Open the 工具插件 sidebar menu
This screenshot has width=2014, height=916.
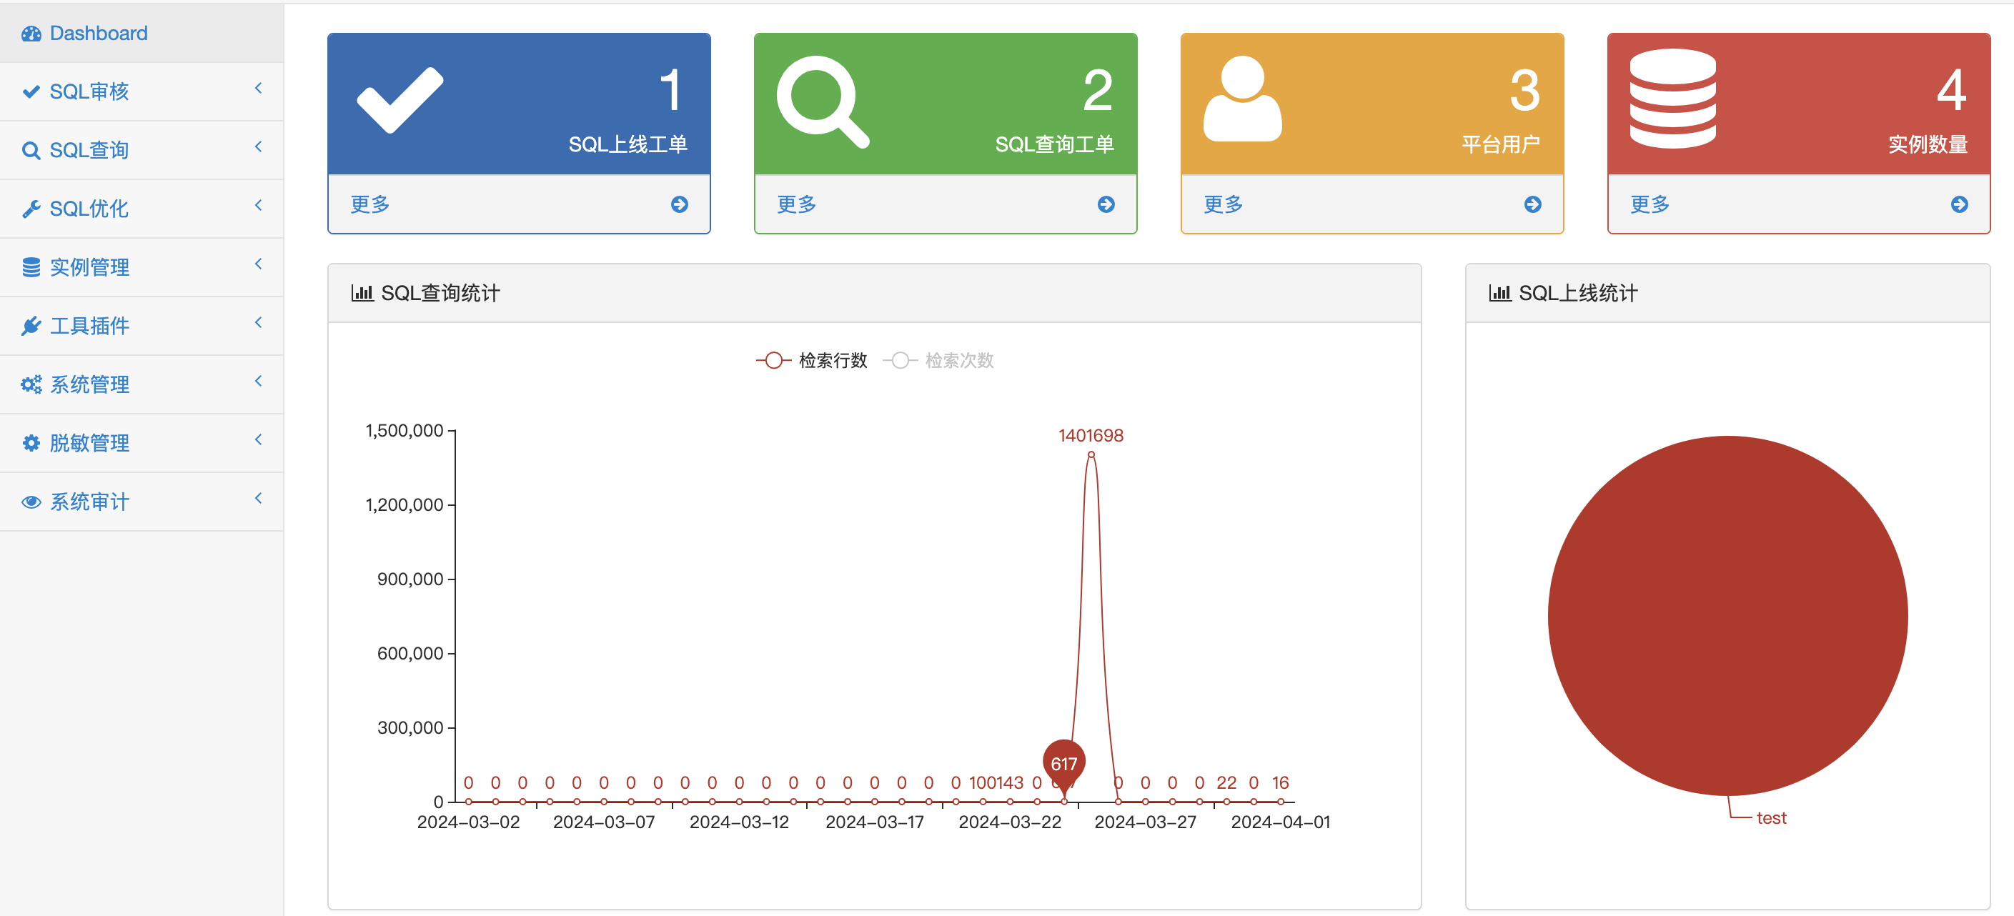pyautogui.click(x=89, y=326)
